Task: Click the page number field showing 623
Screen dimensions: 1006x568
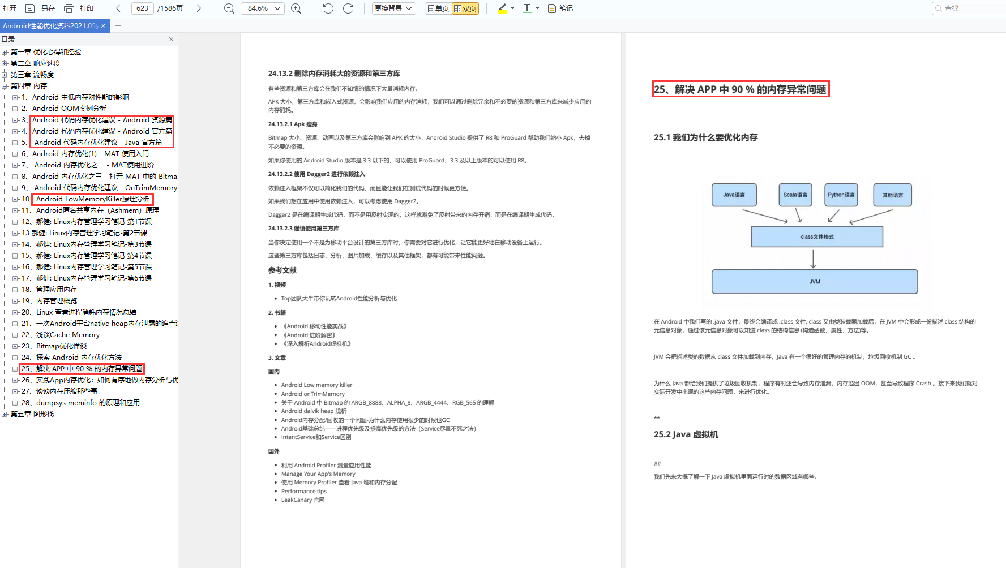Action: click(x=143, y=8)
